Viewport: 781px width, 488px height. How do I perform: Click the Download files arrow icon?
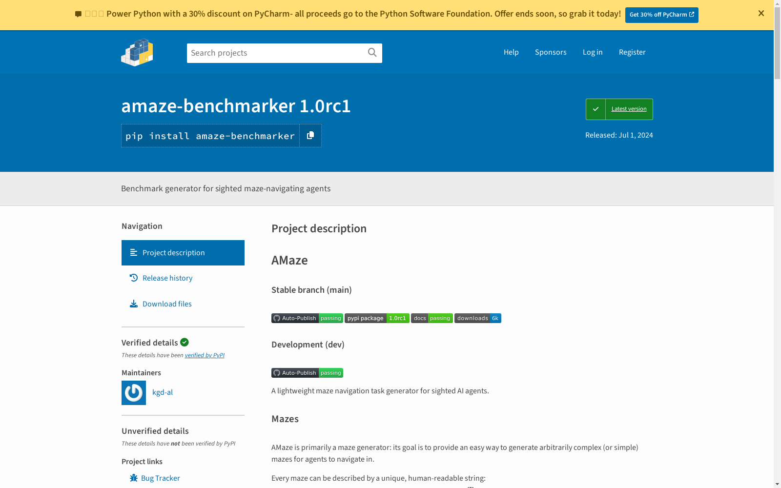coord(134,304)
